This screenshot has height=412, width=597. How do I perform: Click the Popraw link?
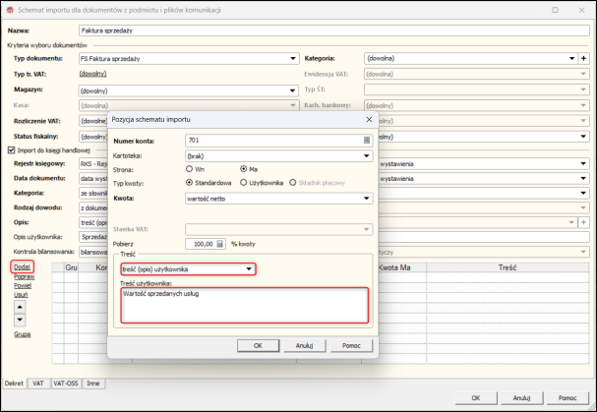(x=25, y=277)
